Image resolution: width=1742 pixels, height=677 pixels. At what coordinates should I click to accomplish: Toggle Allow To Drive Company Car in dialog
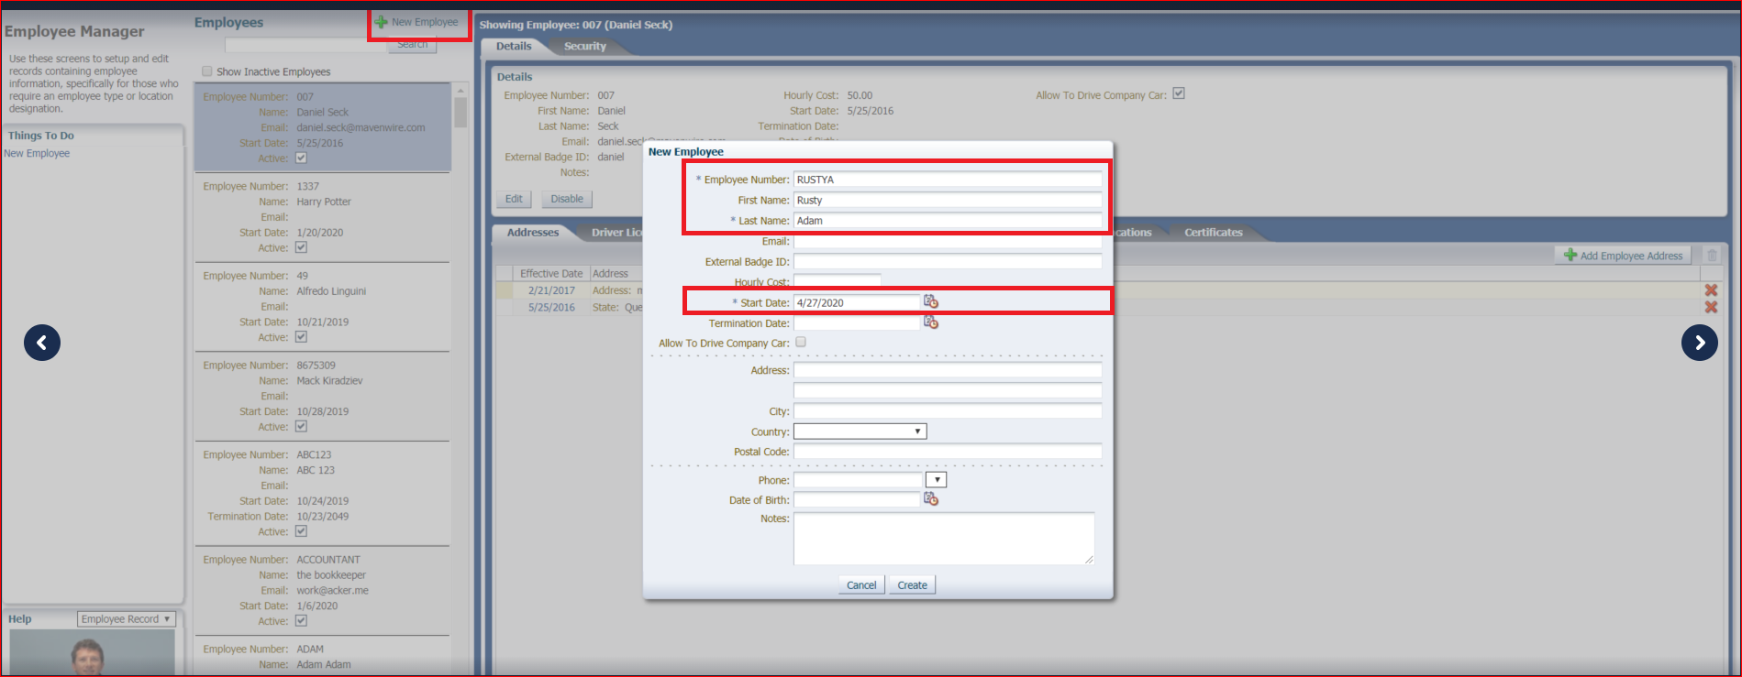point(801,342)
